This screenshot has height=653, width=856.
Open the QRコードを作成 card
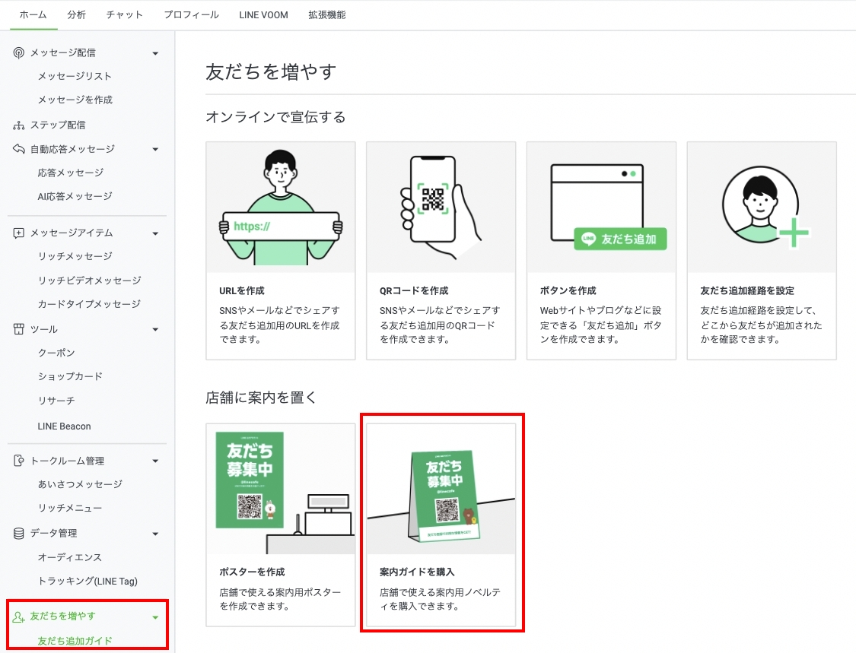[x=441, y=250]
